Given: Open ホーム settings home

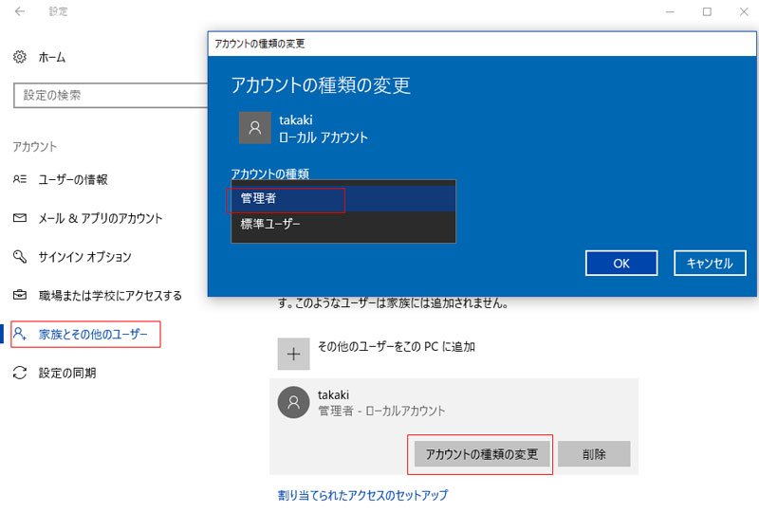Looking at the screenshot, I should click(x=52, y=57).
